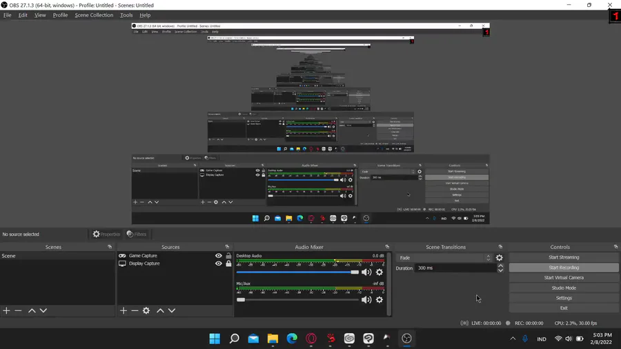Open Scene Collection menu
The image size is (621, 349).
pos(94,15)
